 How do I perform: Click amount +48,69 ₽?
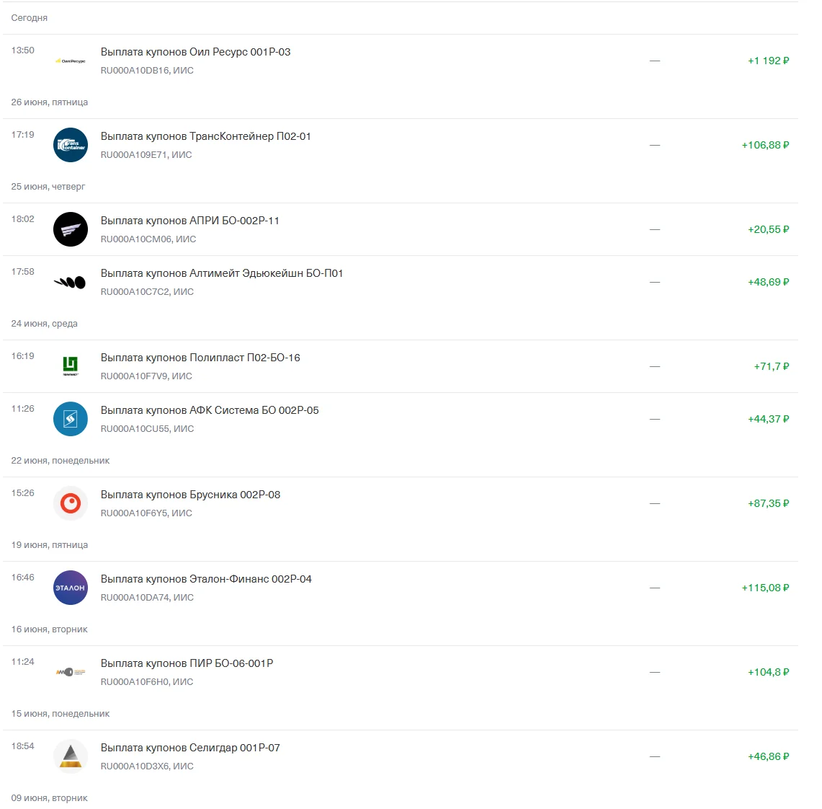(x=768, y=282)
